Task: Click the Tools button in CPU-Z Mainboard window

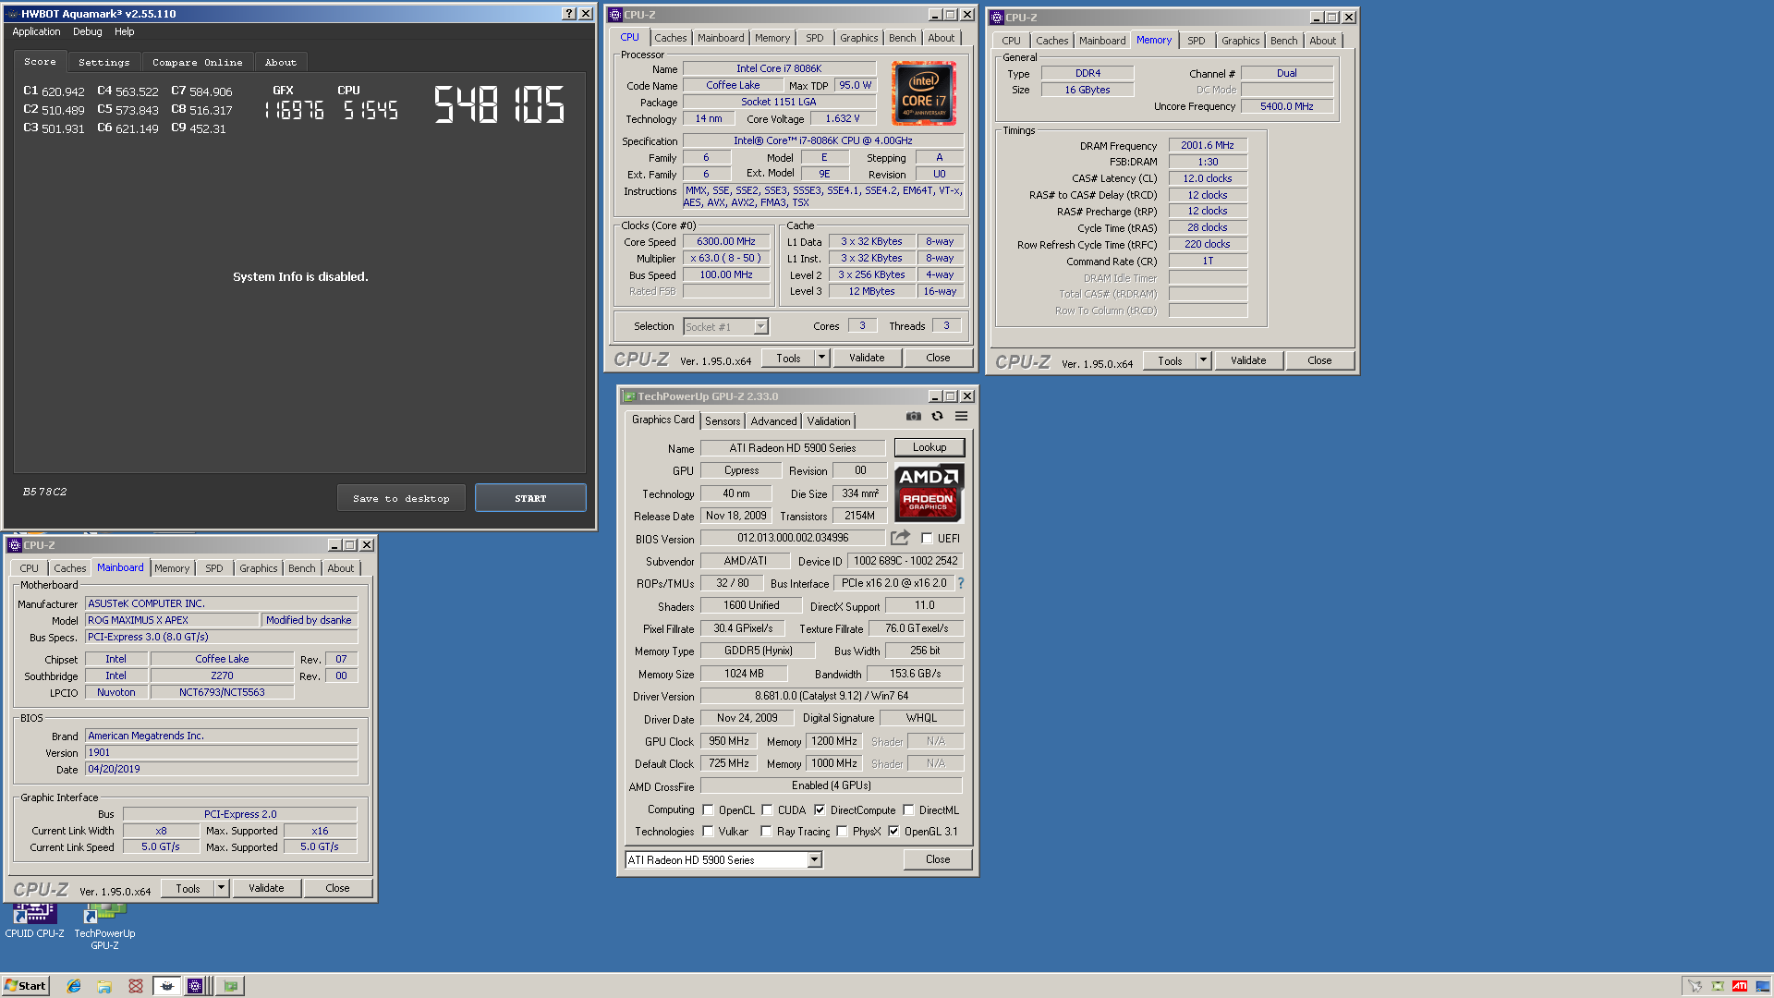Action: [188, 888]
